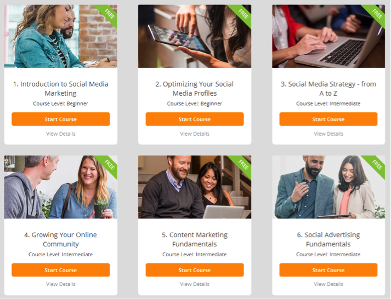
Task: View details for Content Marketing Fundamentals
Action: (195, 284)
